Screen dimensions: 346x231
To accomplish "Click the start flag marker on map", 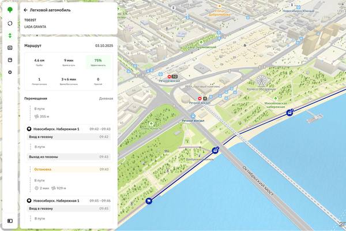I will click(x=149, y=202).
